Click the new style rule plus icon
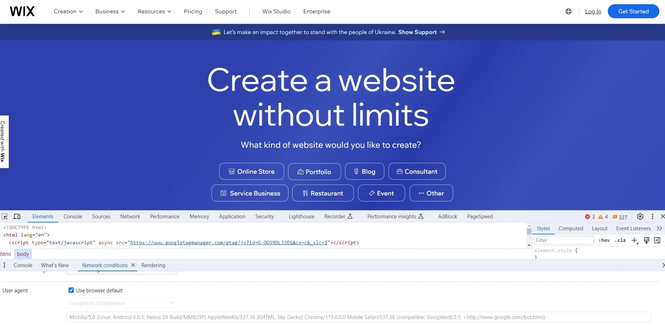The height and width of the screenshot is (325, 665). click(x=635, y=240)
